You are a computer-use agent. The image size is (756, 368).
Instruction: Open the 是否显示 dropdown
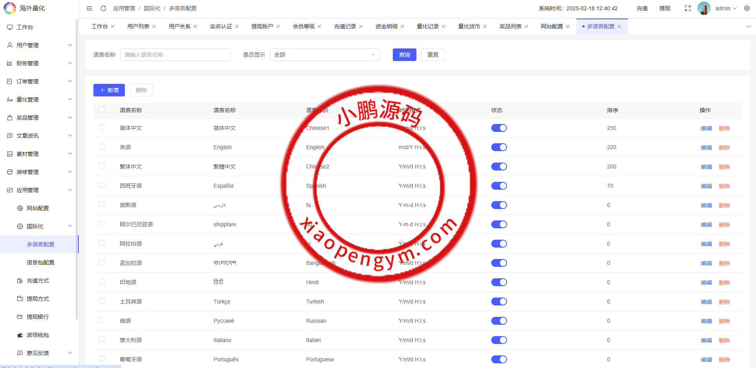(x=325, y=55)
